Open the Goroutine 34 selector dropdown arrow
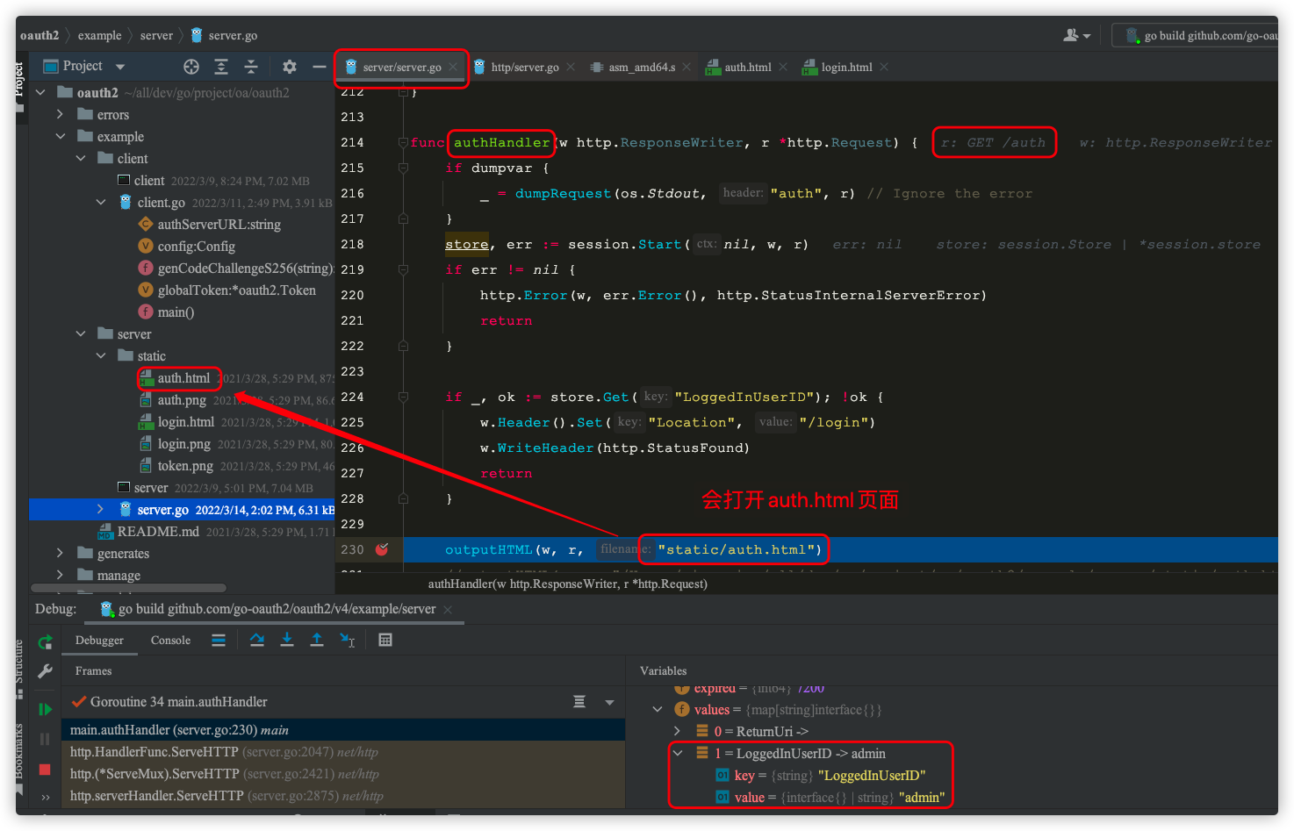Screen dimensions: 1294x831 click(x=609, y=702)
